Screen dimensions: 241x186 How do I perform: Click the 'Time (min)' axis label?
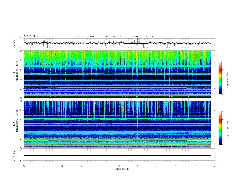click(x=122, y=169)
